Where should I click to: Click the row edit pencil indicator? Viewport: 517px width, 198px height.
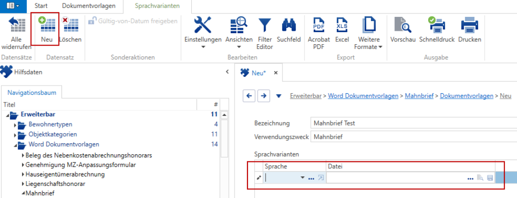click(x=259, y=178)
